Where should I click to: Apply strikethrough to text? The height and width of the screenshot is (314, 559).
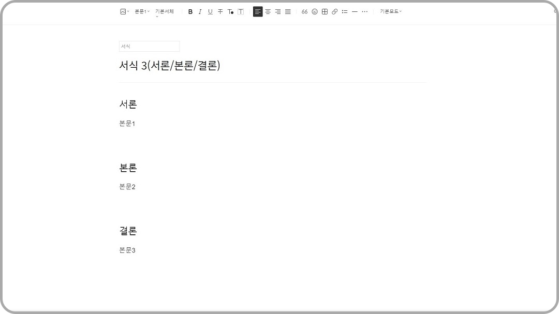pyautogui.click(x=219, y=11)
